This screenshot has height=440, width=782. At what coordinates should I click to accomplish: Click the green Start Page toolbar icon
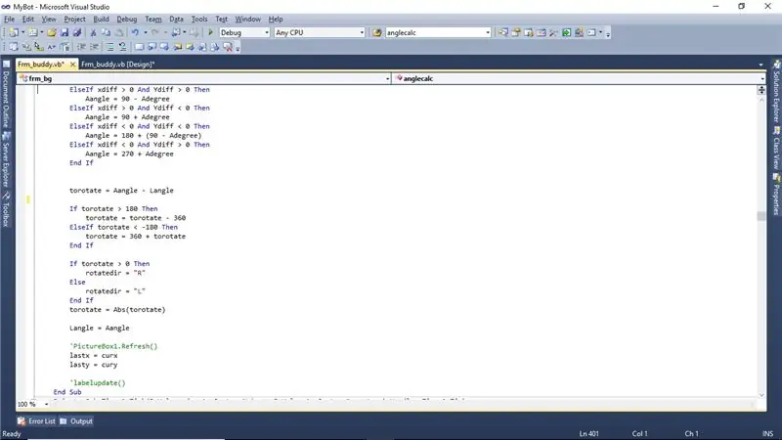(x=567, y=32)
